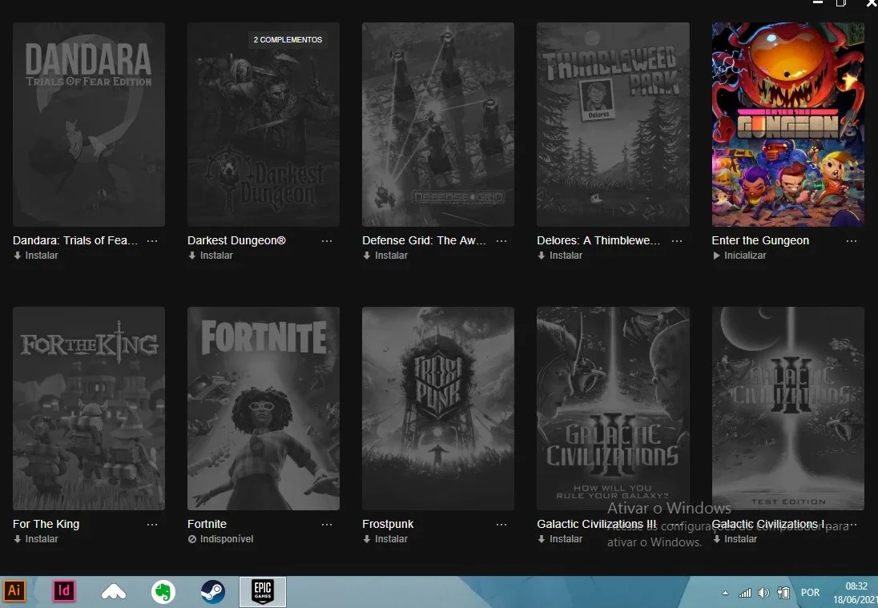Open the white cloud app in taskbar
This screenshot has height=608, width=878.
click(x=113, y=592)
